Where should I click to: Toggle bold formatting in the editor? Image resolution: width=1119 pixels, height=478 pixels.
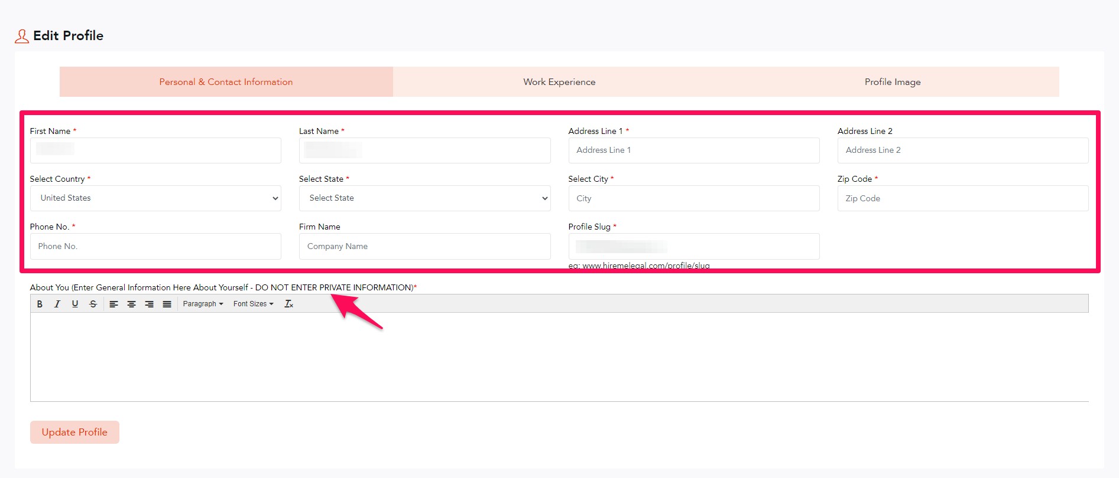40,304
